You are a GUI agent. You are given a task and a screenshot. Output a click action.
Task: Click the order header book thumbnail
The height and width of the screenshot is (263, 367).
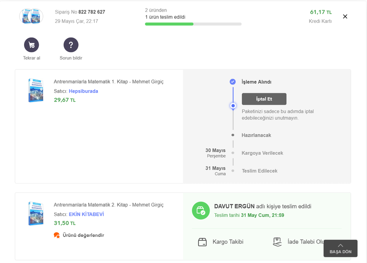[x=31, y=16]
